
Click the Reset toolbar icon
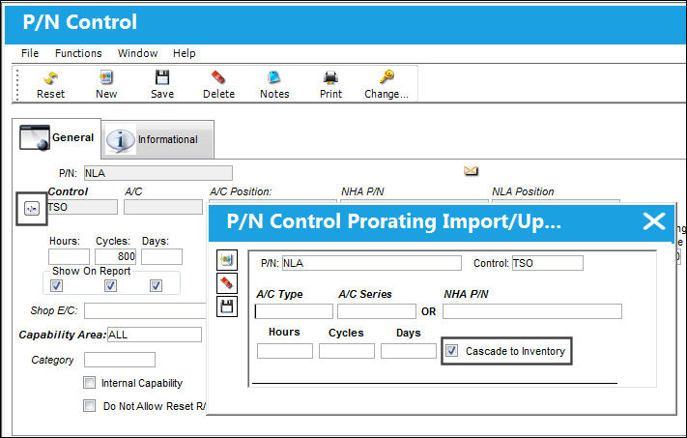[51, 78]
